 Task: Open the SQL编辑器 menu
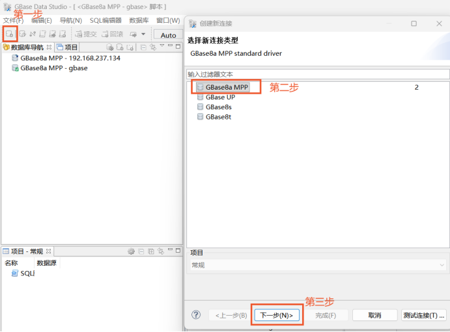(105, 21)
